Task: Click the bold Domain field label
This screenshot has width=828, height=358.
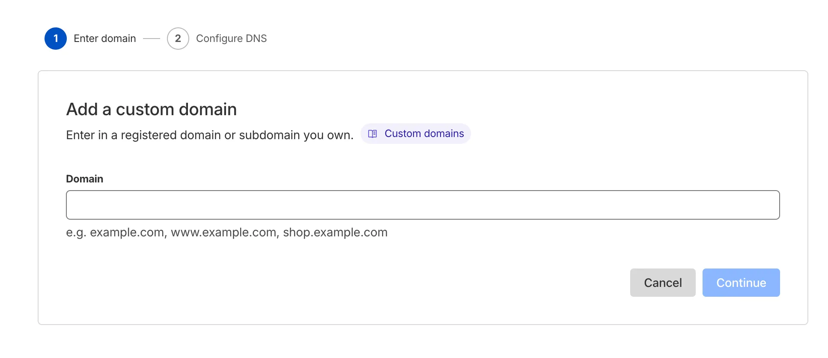Action: point(84,179)
